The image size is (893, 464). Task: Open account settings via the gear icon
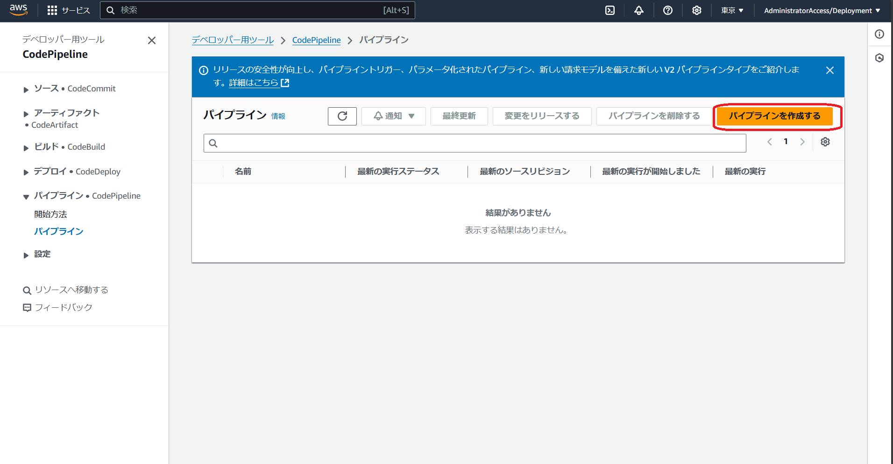point(696,10)
